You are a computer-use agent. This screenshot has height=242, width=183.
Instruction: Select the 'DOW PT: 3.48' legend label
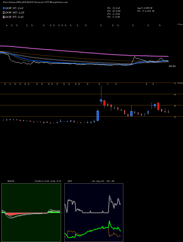(x=14, y=17)
